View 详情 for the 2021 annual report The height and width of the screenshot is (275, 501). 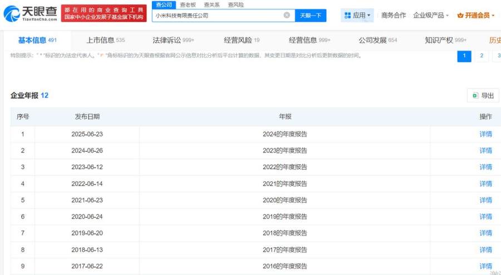coord(485,184)
